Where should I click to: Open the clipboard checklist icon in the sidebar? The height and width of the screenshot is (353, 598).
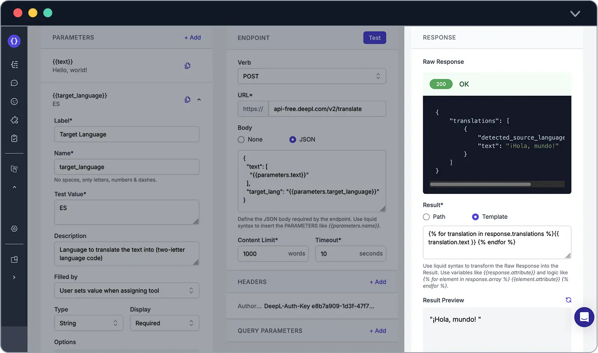[14, 138]
